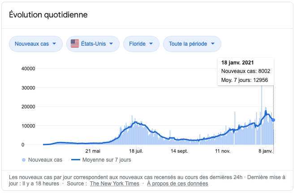
Task: Select the 18 juil. date label on axis
Action: point(136,151)
